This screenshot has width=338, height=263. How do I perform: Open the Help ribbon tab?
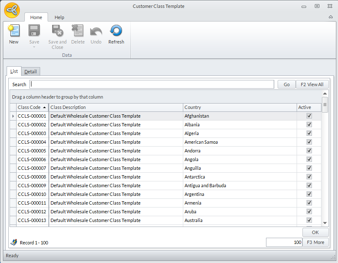(x=59, y=17)
